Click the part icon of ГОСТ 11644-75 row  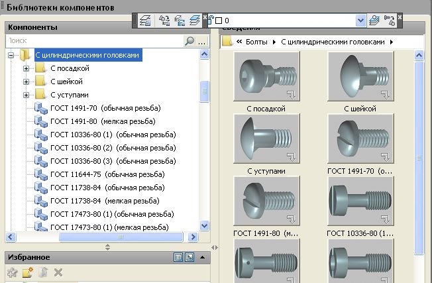(x=41, y=174)
